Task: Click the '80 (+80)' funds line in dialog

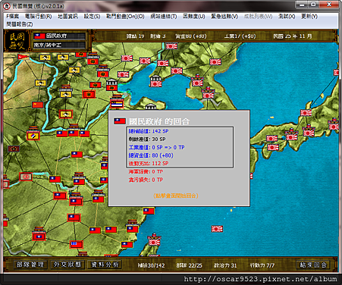Action: (x=151, y=155)
